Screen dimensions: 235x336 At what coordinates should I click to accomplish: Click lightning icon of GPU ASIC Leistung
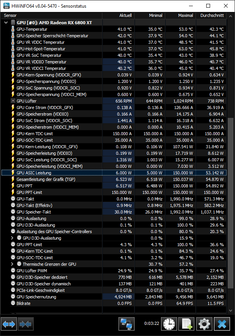pos(13,173)
